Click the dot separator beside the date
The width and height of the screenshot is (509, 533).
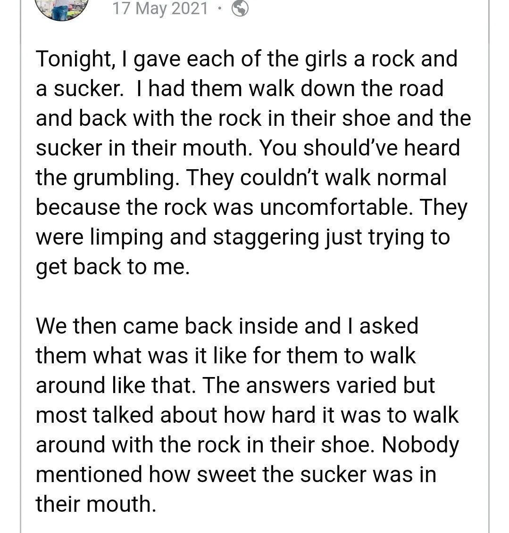click(219, 8)
